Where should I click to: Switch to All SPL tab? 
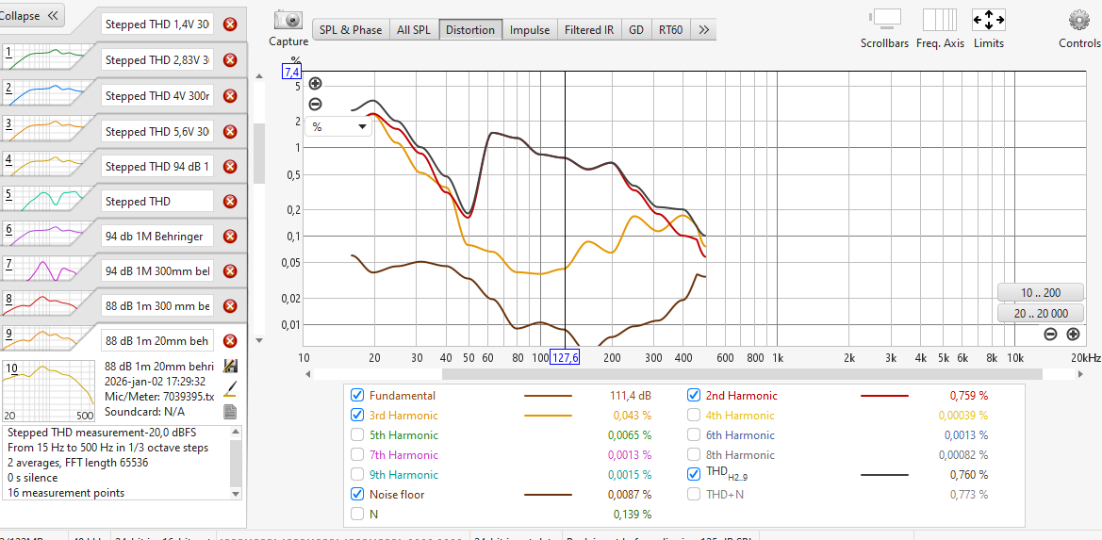pyautogui.click(x=414, y=29)
